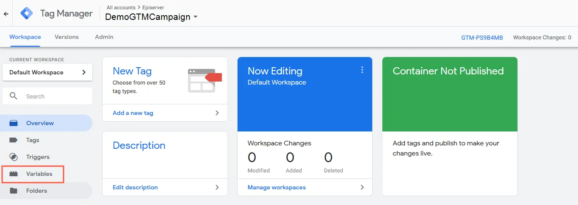Expand the Default Workspace selector
This screenshot has height=205, width=578.
pyautogui.click(x=47, y=72)
